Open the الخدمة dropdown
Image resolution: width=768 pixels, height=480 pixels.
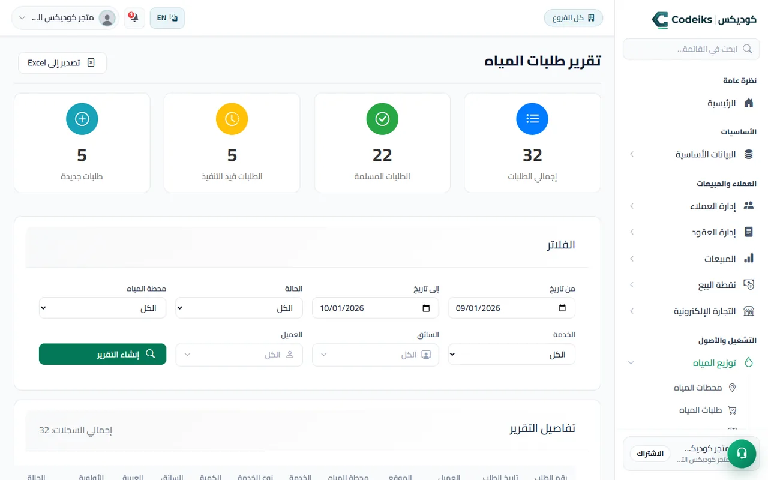click(511, 355)
